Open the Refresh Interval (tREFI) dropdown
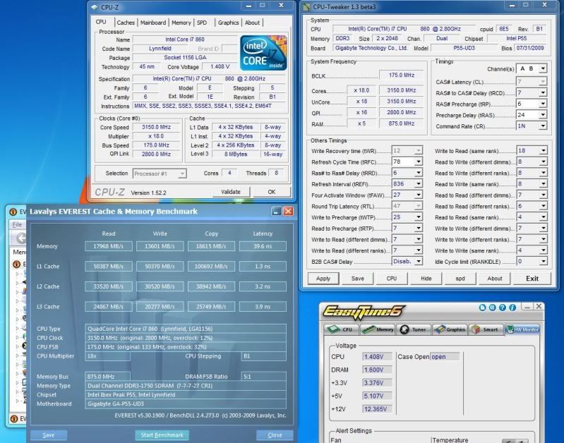Screen dimensions: 564x443 418,184
